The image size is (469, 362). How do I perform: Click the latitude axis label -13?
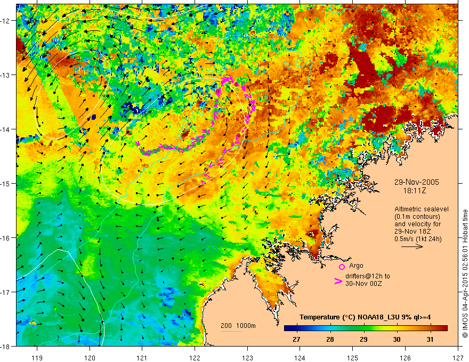[5, 75]
